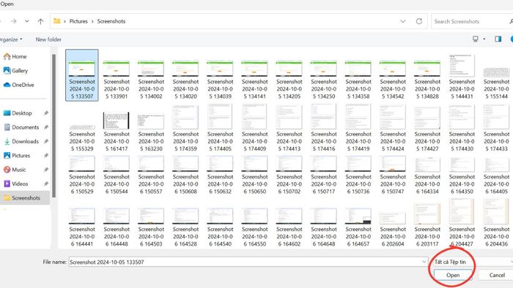The width and height of the screenshot is (513, 288).
Task: Select Screenshot 2024-10-05 133901 thumbnail
Action: [116, 69]
